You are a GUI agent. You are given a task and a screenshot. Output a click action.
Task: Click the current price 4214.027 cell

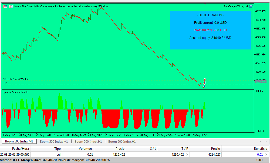click(x=205, y=155)
